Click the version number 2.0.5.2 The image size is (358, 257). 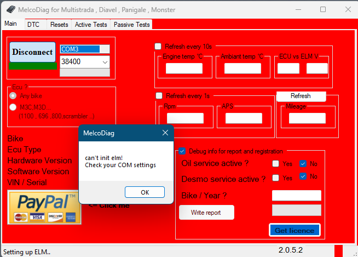tap(291, 250)
